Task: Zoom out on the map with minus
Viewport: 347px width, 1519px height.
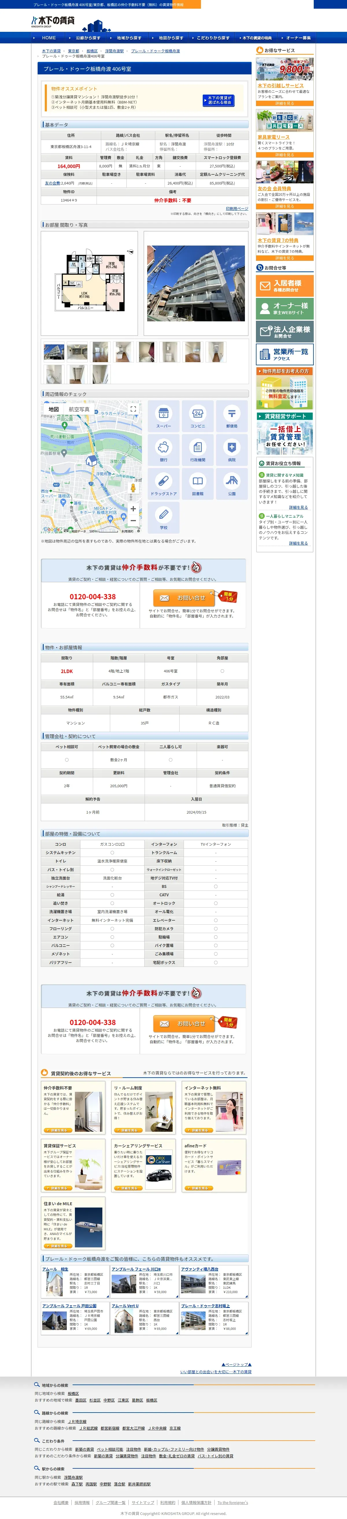Action: tap(133, 521)
